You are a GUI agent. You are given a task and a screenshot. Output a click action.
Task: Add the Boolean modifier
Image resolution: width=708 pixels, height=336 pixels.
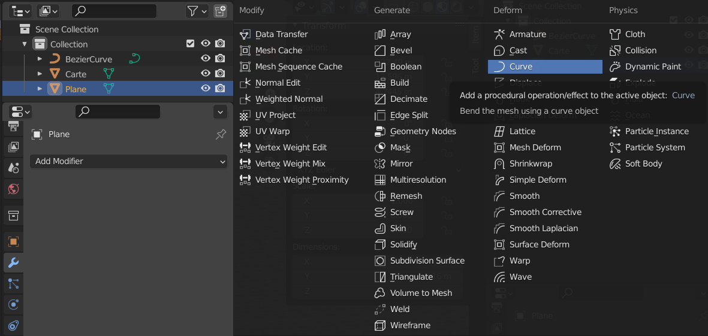point(405,66)
